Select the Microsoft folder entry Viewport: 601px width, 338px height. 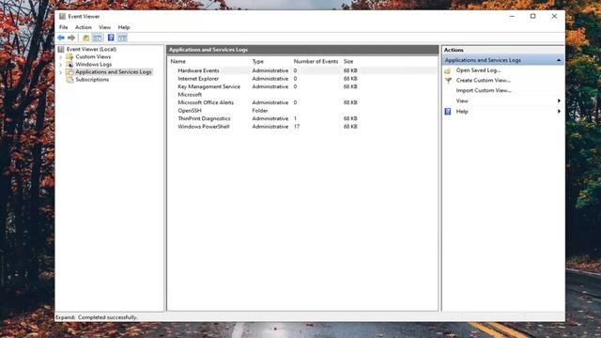(302, 95)
